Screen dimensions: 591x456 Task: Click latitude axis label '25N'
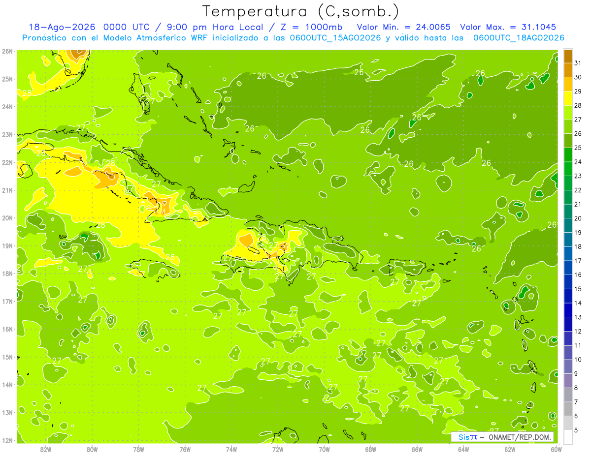click(x=7, y=79)
